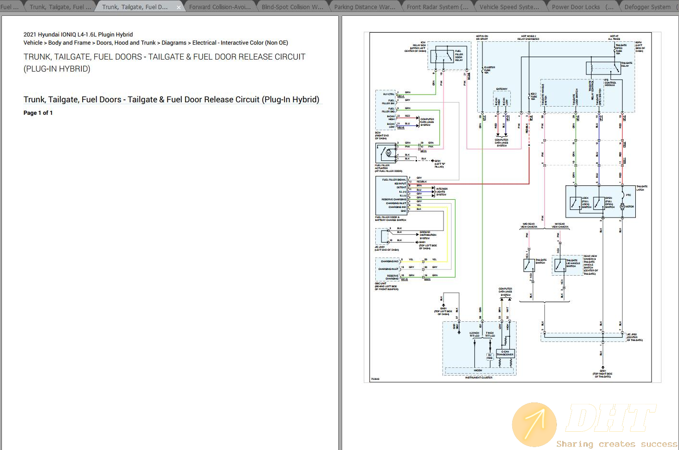Click the Vehicle > Body and Frame breadcrumb line

coord(156,43)
